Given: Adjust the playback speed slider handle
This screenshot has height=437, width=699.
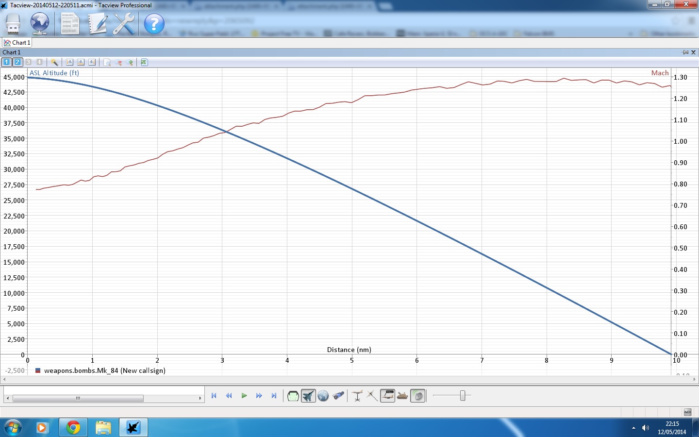Looking at the screenshot, I should point(463,396).
